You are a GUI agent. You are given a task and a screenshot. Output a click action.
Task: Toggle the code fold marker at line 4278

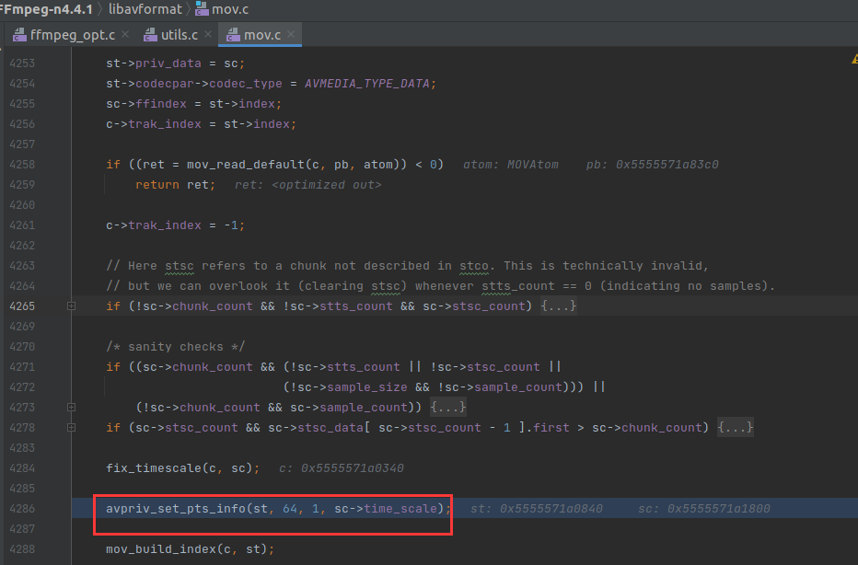71,427
